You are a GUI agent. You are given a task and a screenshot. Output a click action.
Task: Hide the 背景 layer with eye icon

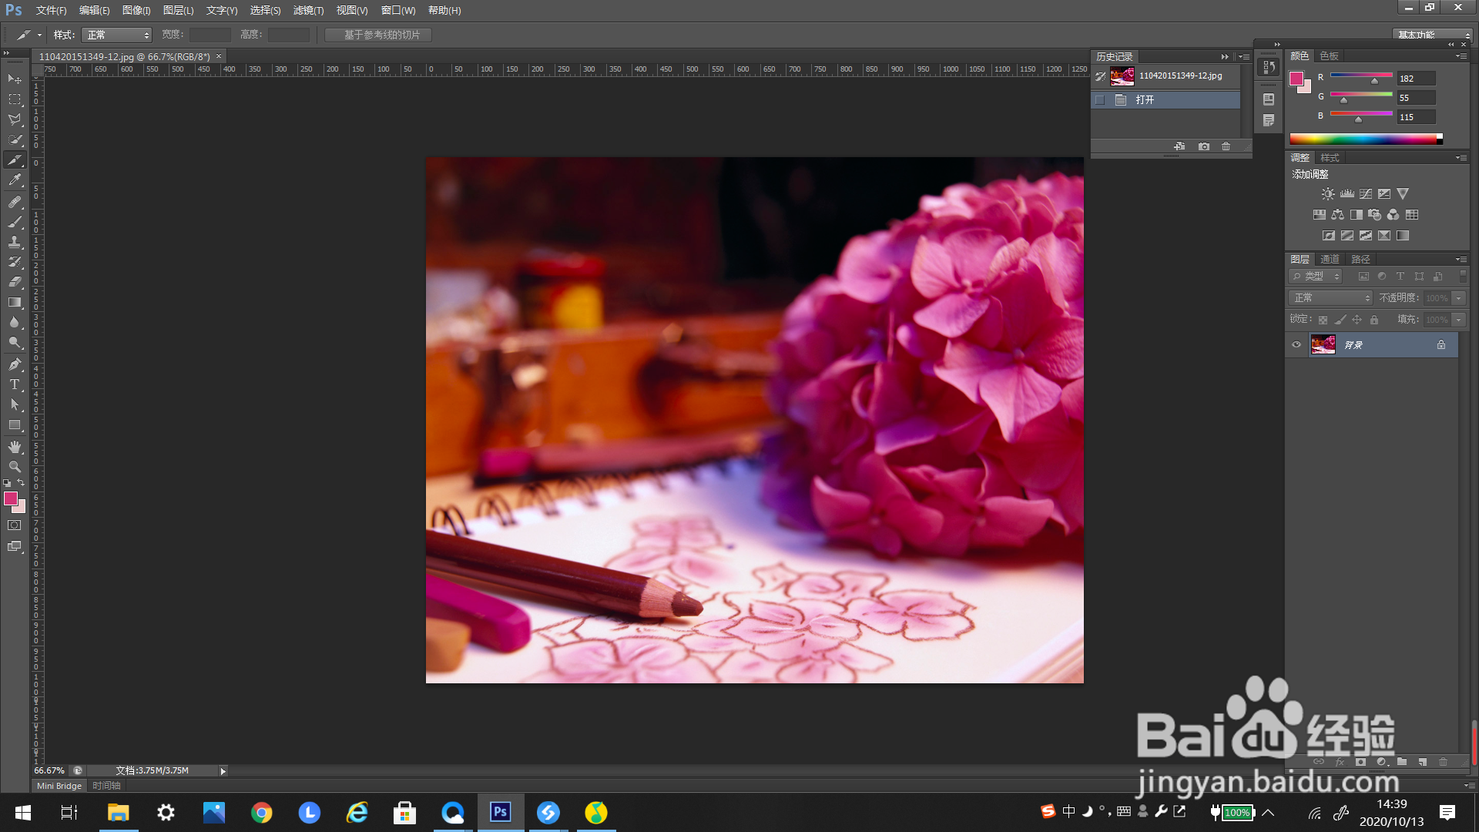point(1296,345)
